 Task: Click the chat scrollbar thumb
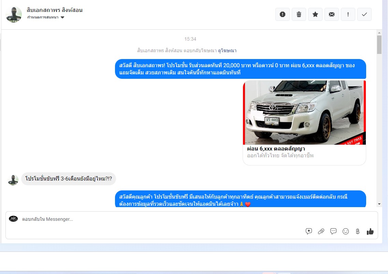coord(379,45)
